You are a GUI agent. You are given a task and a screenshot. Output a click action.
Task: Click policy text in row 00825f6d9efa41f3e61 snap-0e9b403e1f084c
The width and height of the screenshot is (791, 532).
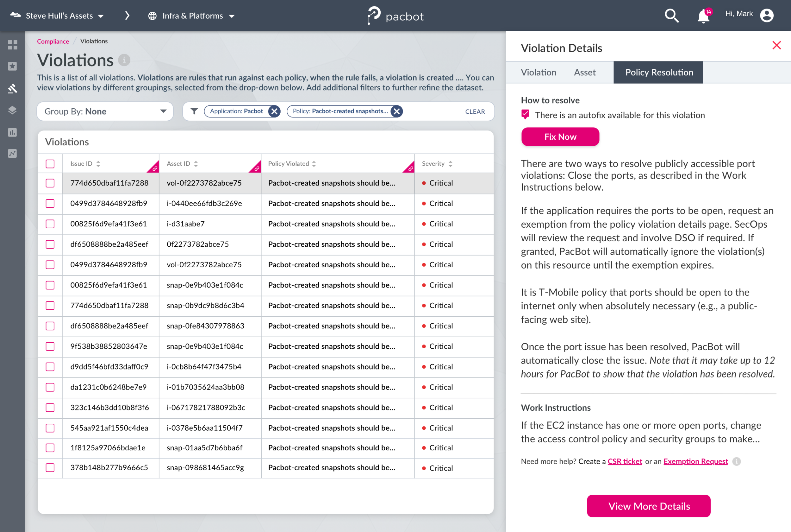click(x=332, y=285)
